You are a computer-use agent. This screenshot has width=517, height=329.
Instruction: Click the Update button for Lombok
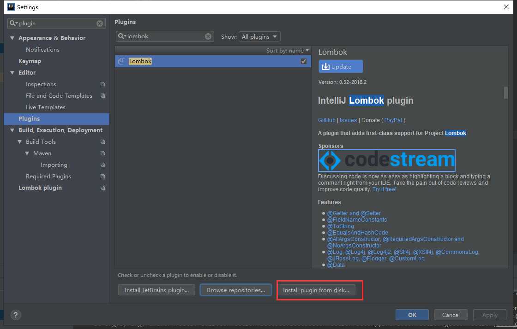[x=341, y=66]
